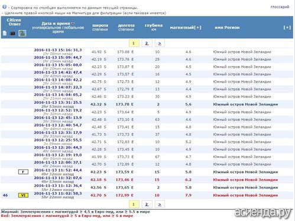Click depth 37 in 12:33:17,9 row
Screen dimensions: 295x221
pyautogui.click(x=157, y=134)
